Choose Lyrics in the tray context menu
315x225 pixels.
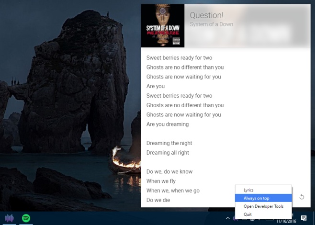click(263, 190)
